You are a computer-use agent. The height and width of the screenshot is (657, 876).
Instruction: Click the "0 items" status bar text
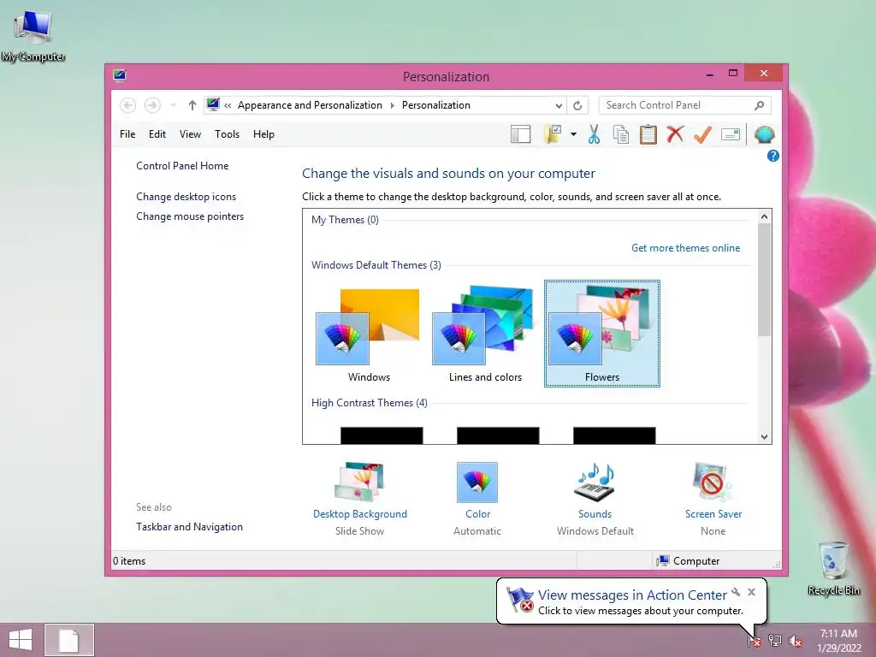(x=129, y=561)
